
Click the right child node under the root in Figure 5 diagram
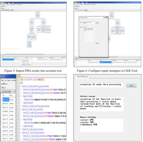[x=43, y=22]
